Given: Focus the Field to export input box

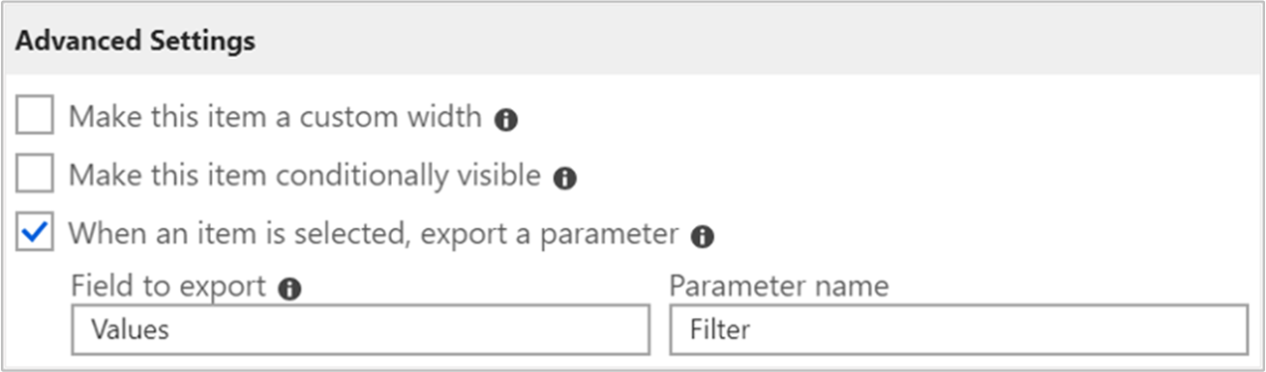Looking at the screenshot, I should [x=360, y=330].
